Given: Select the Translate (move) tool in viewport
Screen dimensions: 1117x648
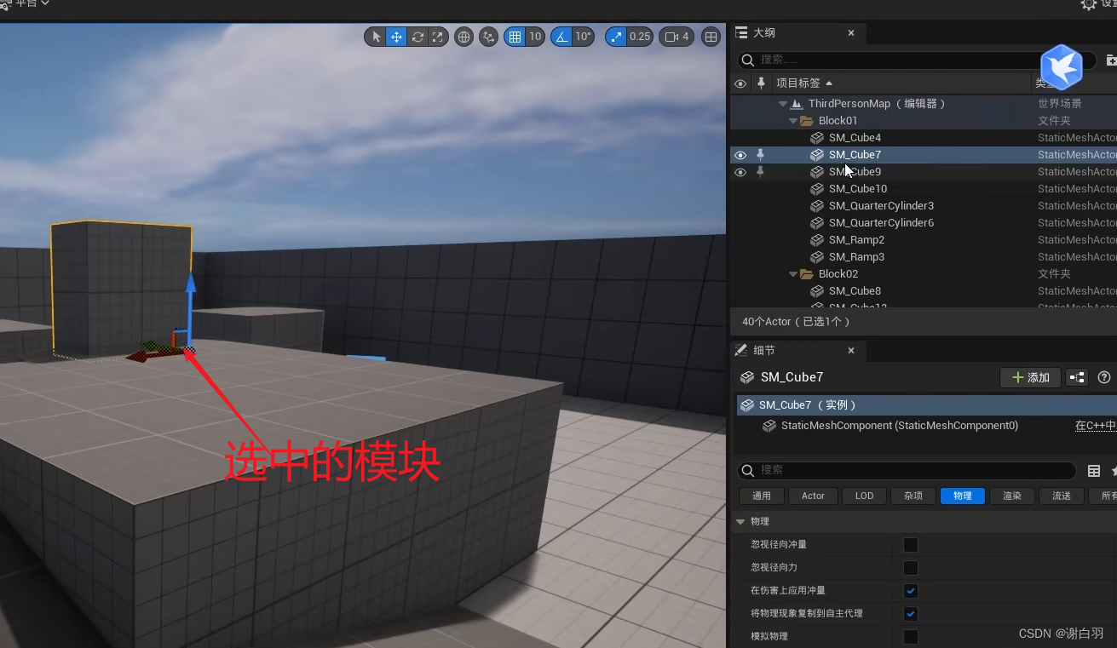Looking at the screenshot, I should (396, 37).
